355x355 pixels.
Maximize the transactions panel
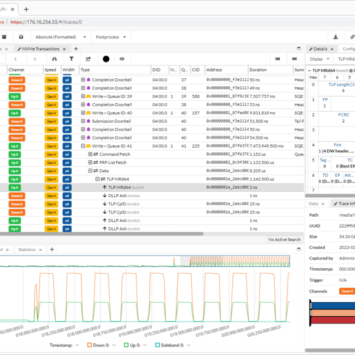(299, 49)
